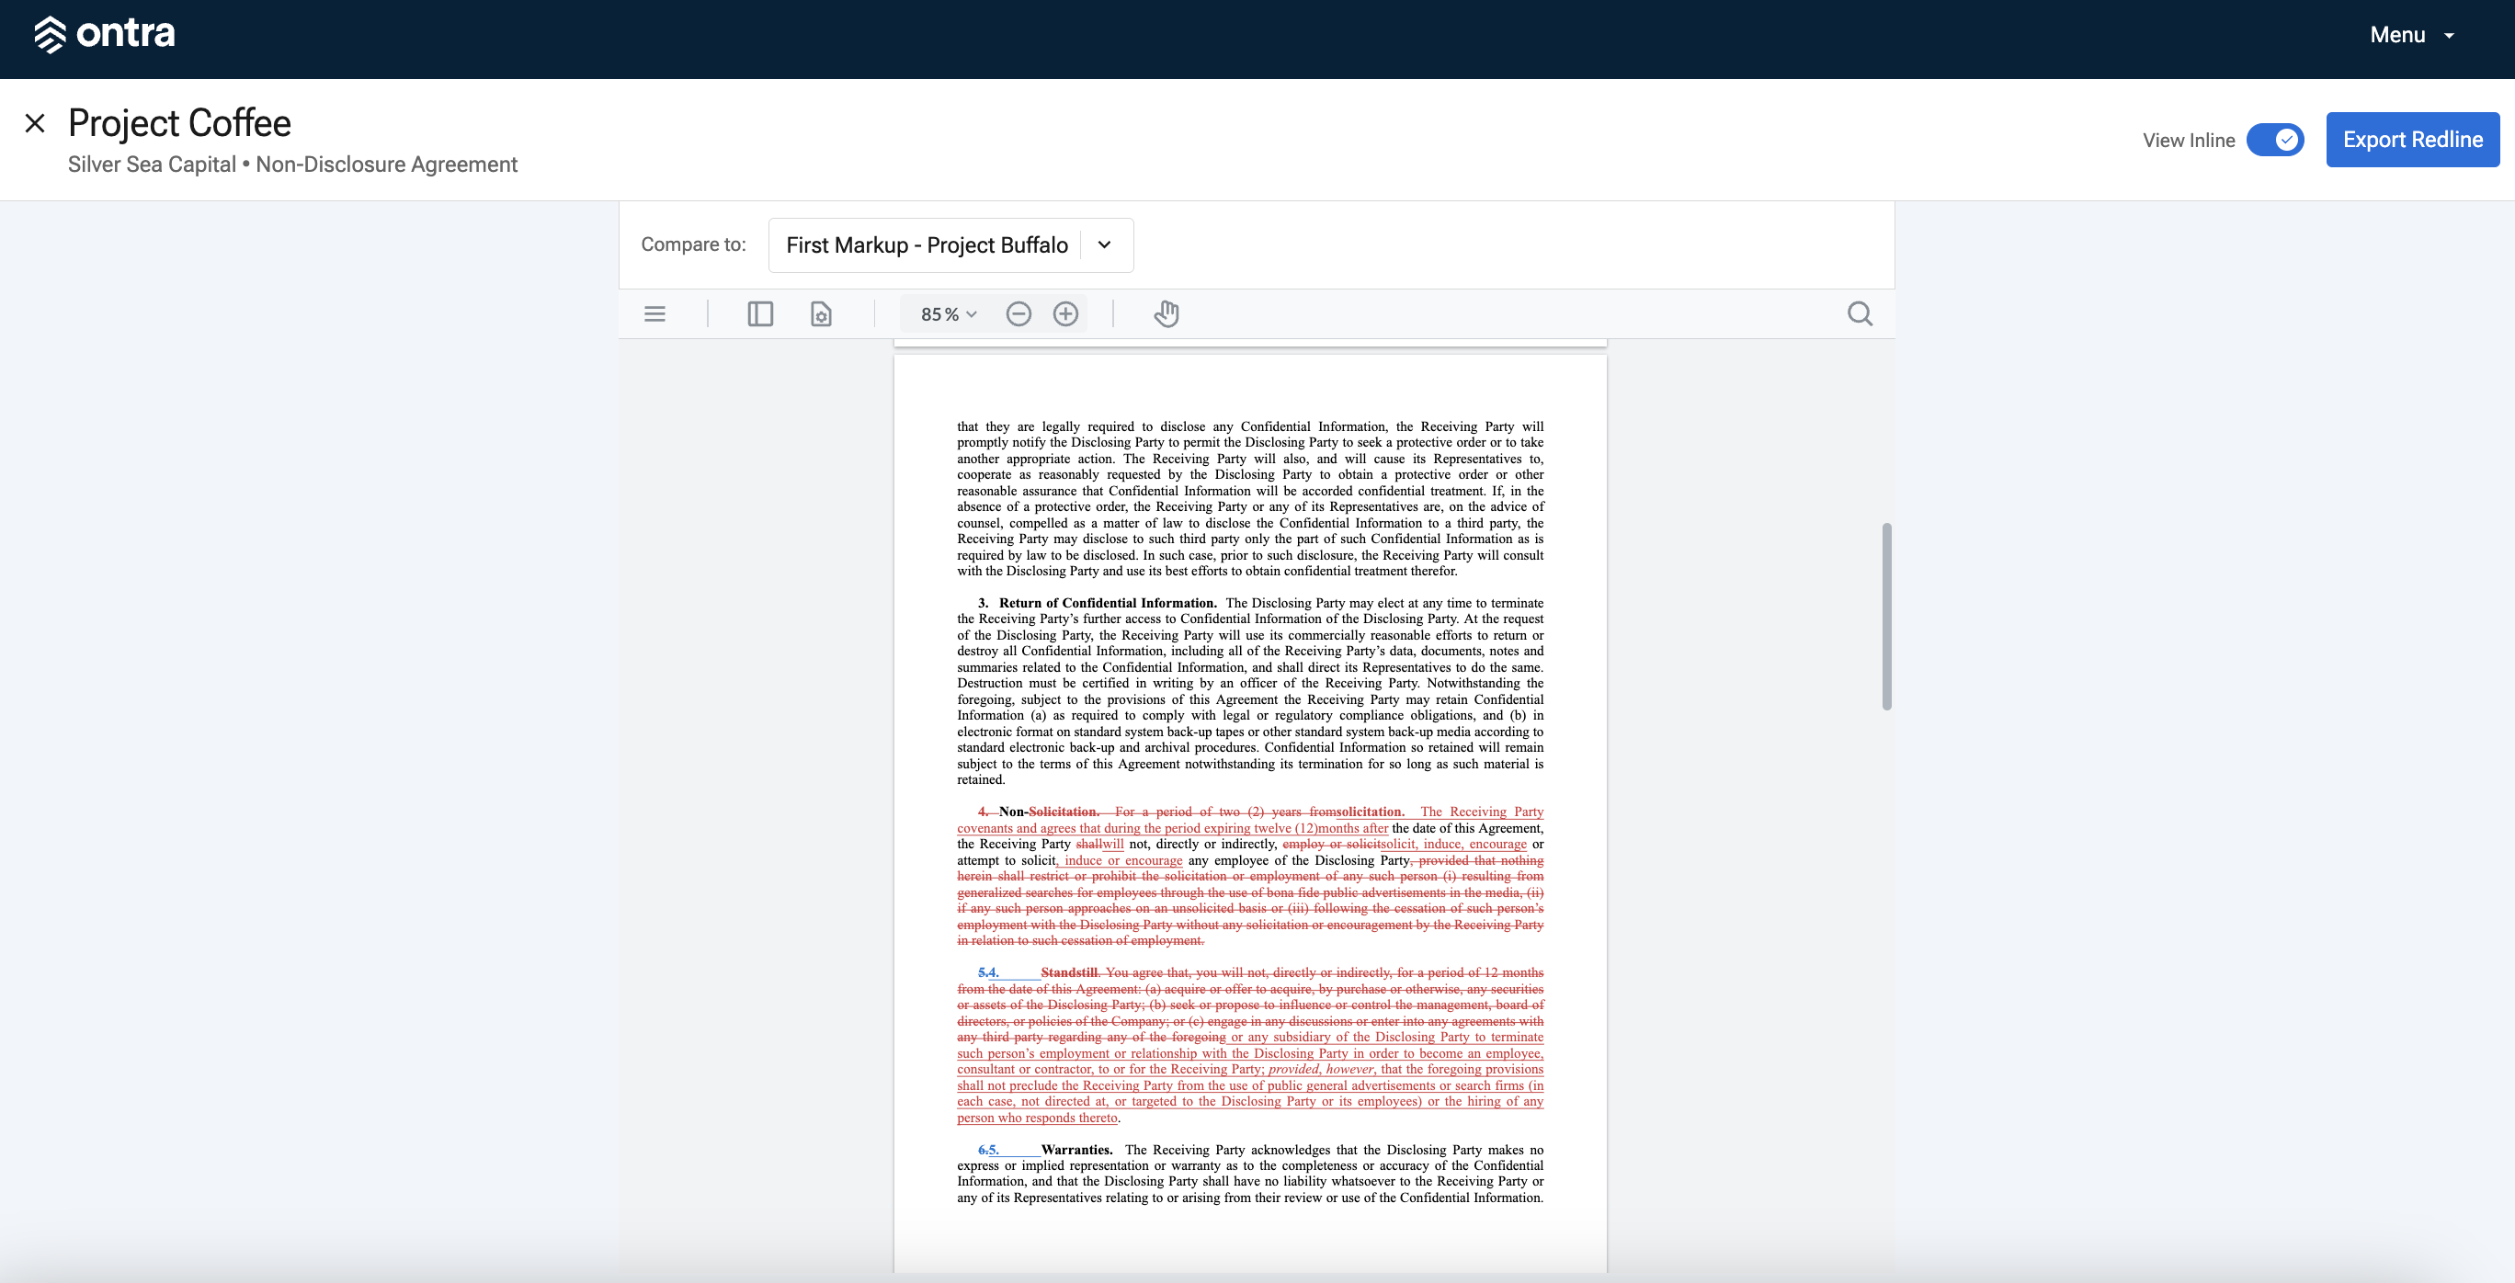Image resolution: width=2515 pixels, height=1283 pixels.
Task: Click the 'Return of Confidential Information.' heading
Action: (1107, 604)
